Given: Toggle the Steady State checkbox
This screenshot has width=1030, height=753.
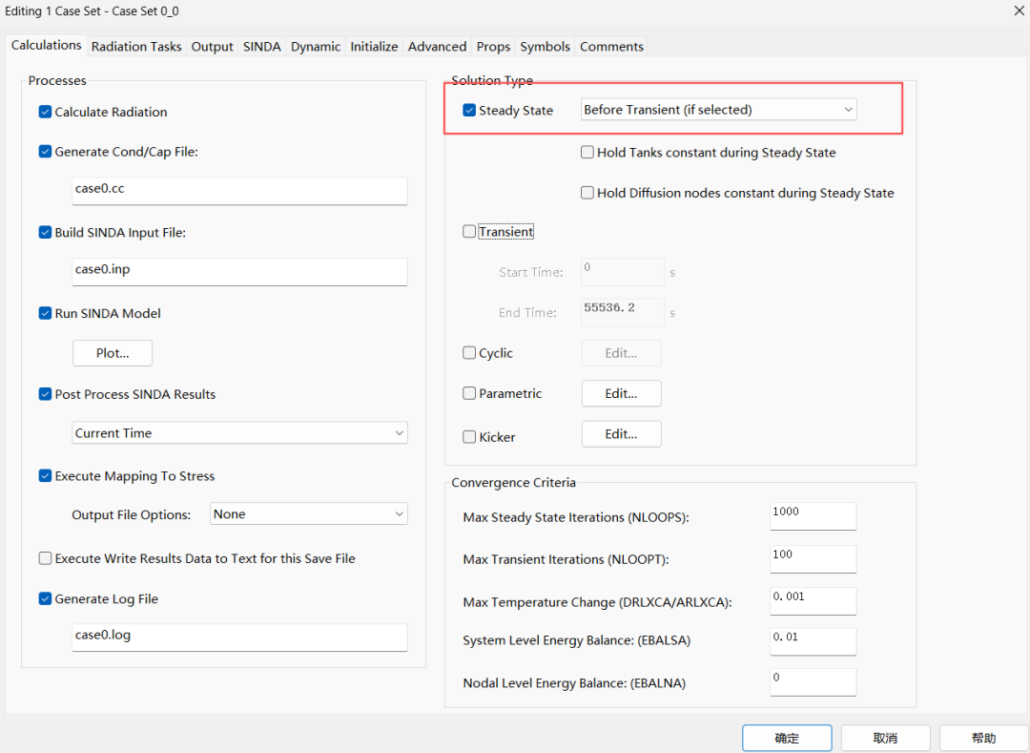Looking at the screenshot, I should point(469,110).
